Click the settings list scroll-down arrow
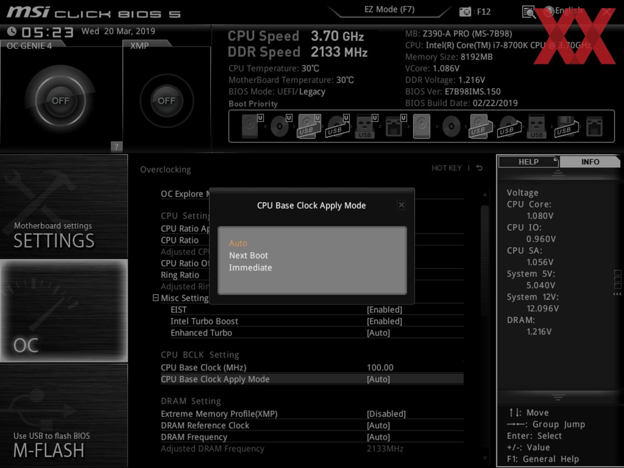The height and width of the screenshot is (468, 624). tap(485, 458)
